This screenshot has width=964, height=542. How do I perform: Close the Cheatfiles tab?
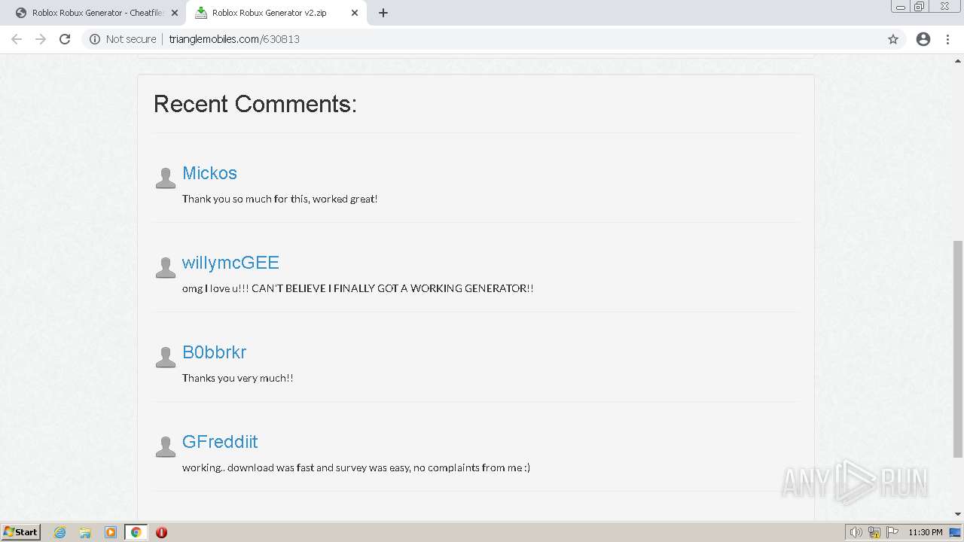pyautogui.click(x=175, y=13)
